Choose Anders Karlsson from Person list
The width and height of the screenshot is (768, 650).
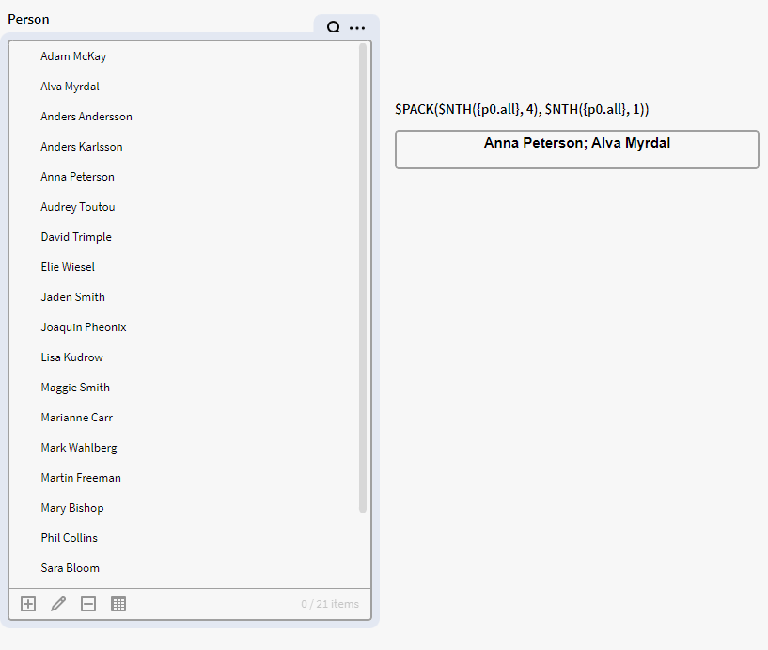pyautogui.click(x=82, y=147)
